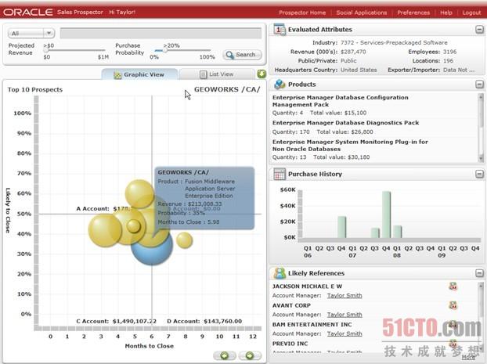Click C Account total $1,490,107.22
This screenshot has height=364, width=487.
[x=134, y=322]
